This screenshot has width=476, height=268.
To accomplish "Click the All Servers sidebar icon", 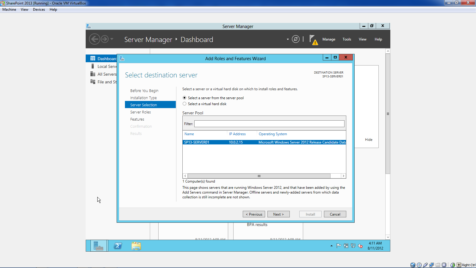I will point(93,74).
